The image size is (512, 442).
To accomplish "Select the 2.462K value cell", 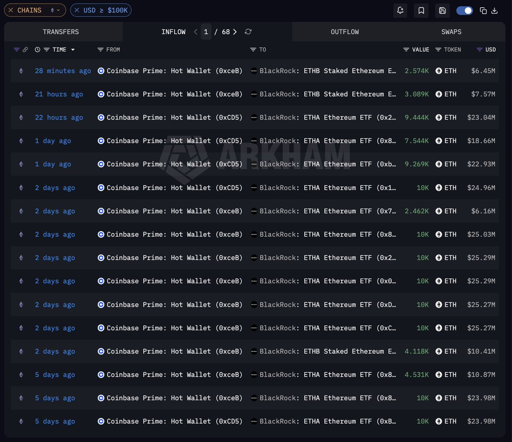I will click(x=417, y=211).
